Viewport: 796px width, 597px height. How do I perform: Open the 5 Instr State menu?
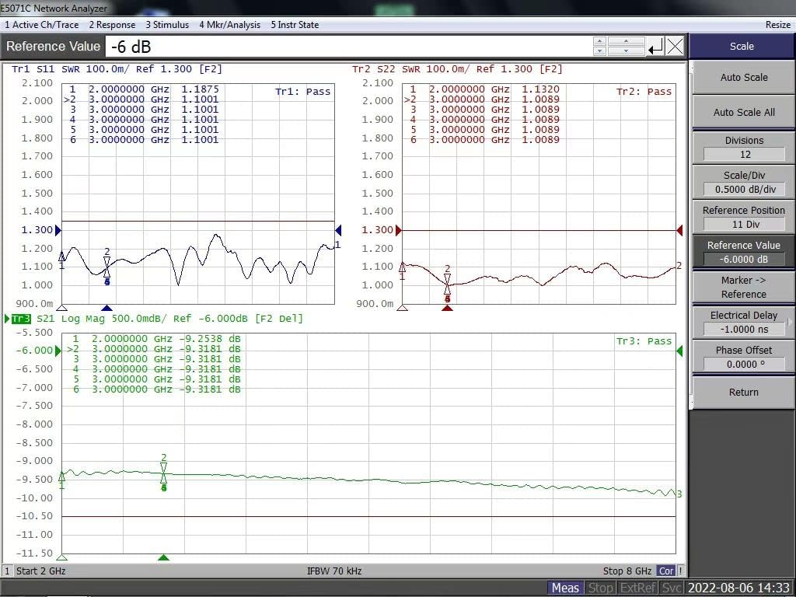[x=294, y=24]
